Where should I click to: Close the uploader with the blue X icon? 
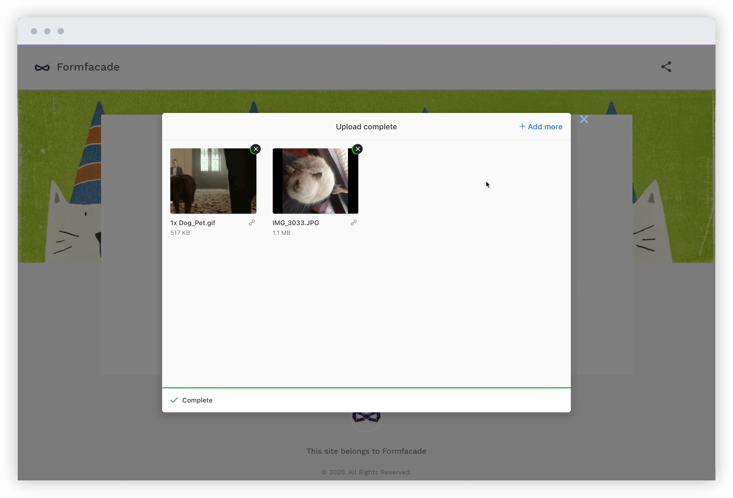coord(584,119)
